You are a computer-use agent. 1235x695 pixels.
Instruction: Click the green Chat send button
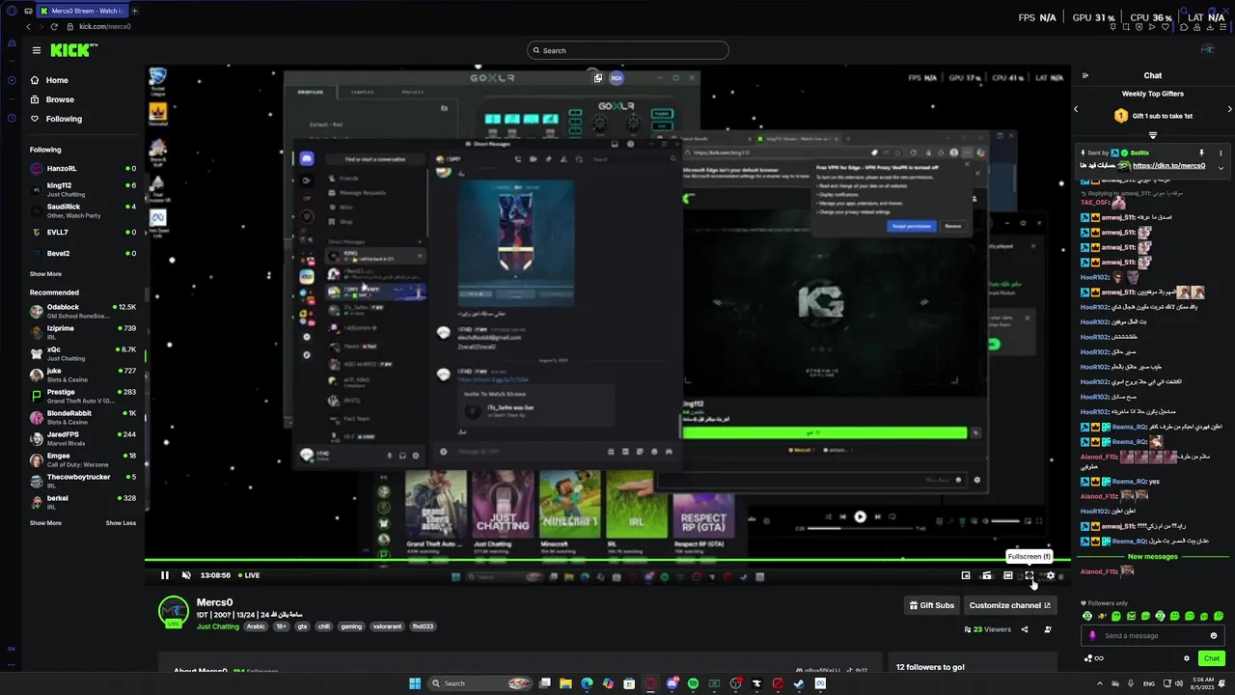tap(1212, 658)
